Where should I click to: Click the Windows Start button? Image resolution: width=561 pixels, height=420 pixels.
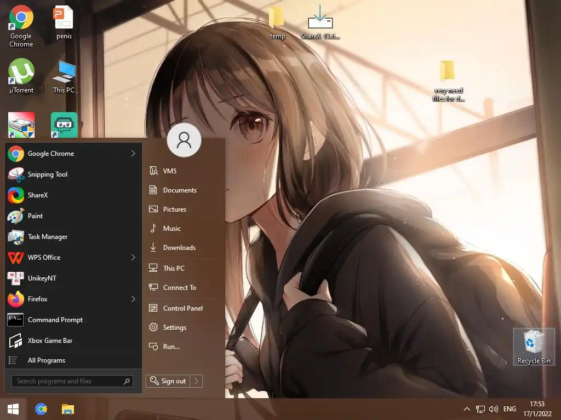pos(13,409)
